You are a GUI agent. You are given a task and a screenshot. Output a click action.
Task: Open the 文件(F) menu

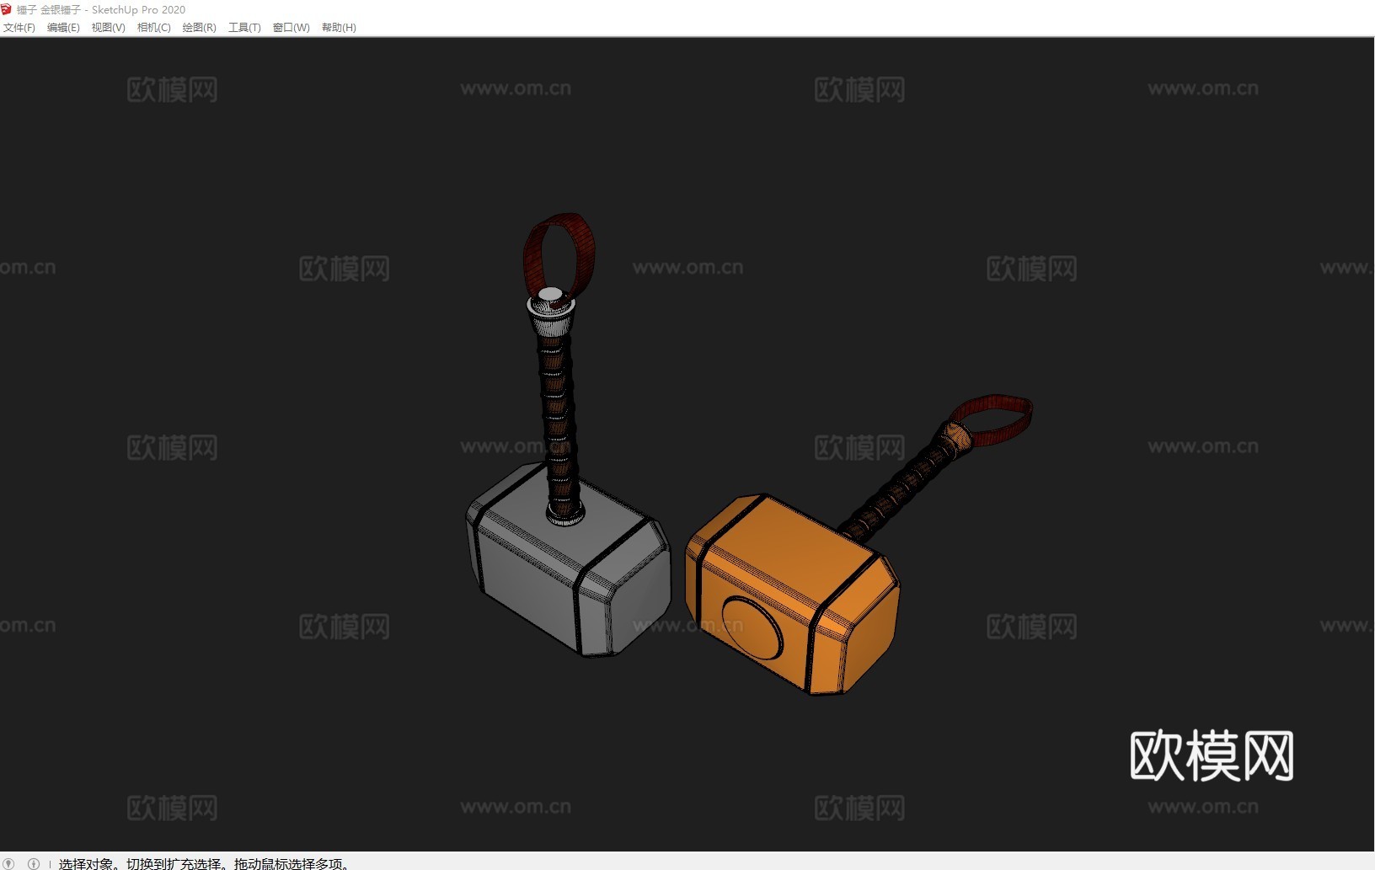[19, 28]
